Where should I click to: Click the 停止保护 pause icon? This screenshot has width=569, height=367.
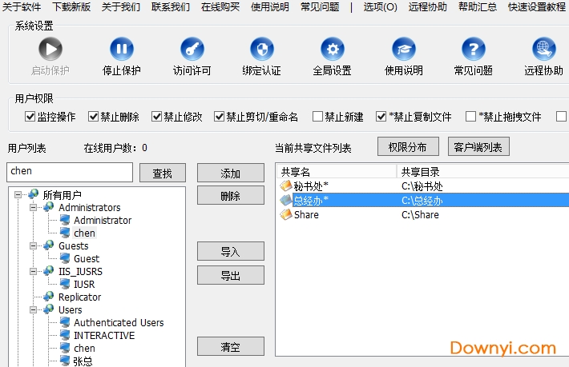click(x=122, y=49)
